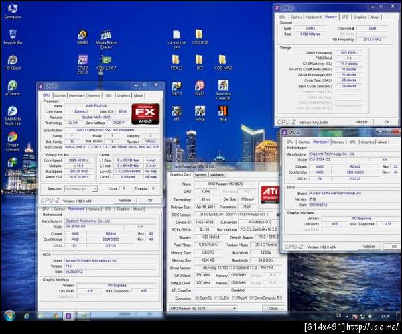Launch the AIMP3 shortcut
The image size is (402, 334).
point(82,37)
